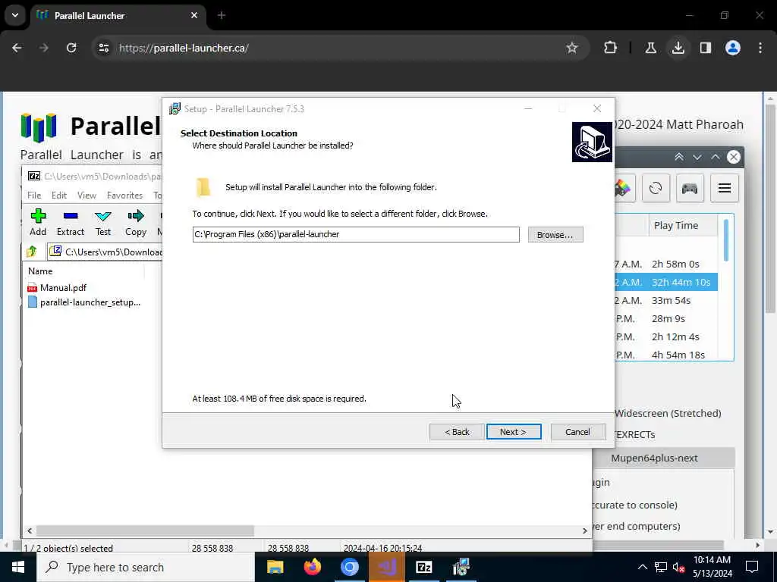Focus the destination folder path field
This screenshot has height=582, width=777.
(356, 235)
